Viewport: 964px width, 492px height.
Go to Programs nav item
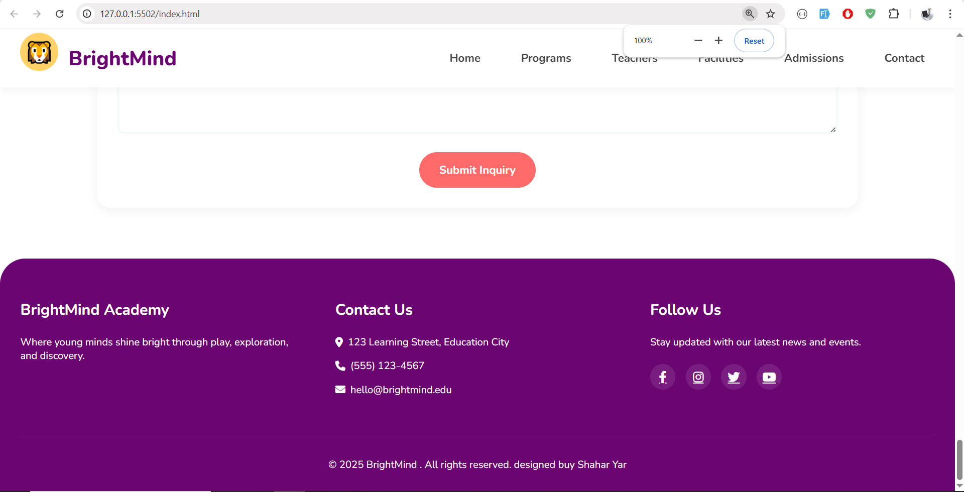click(546, 58)
